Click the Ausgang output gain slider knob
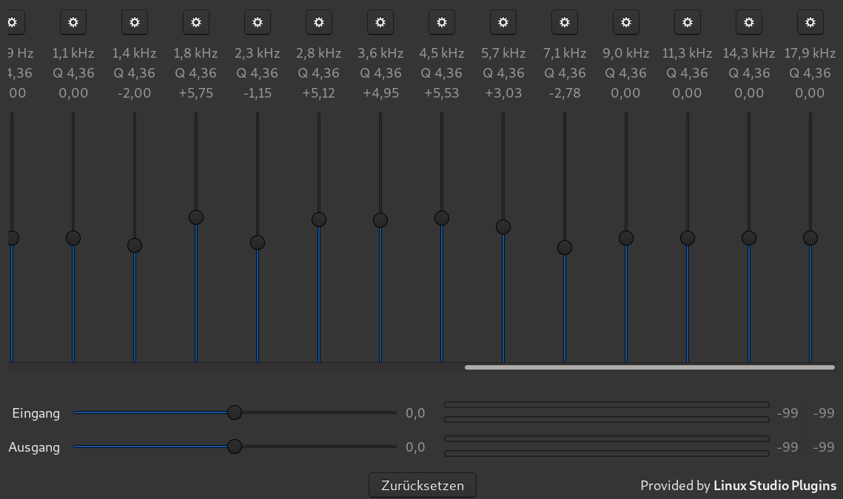This screenshot has width=843, height=499. click(x=235, y=447)
